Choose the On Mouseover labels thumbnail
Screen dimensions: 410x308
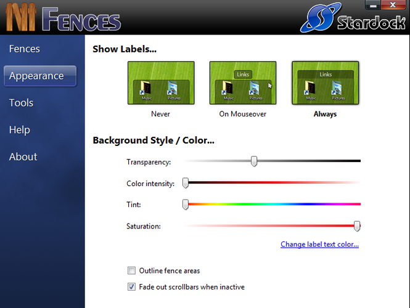243,83
